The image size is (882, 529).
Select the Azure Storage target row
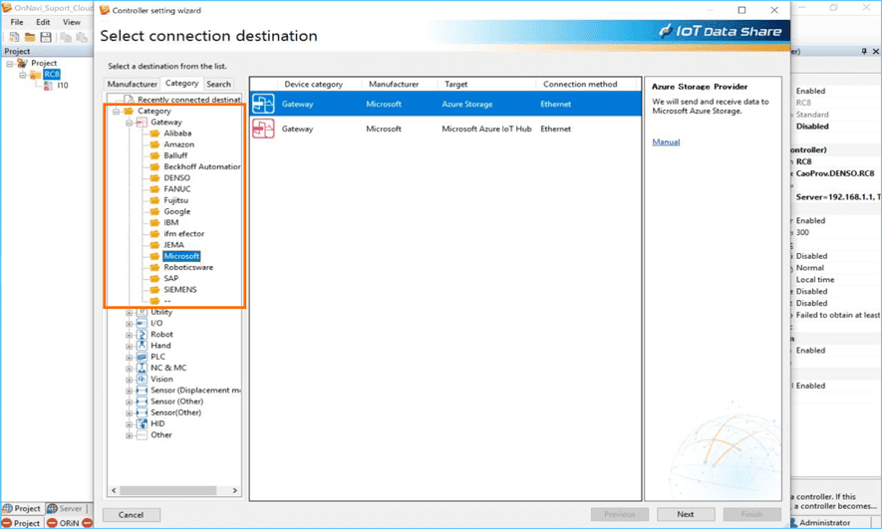point(445,104)
